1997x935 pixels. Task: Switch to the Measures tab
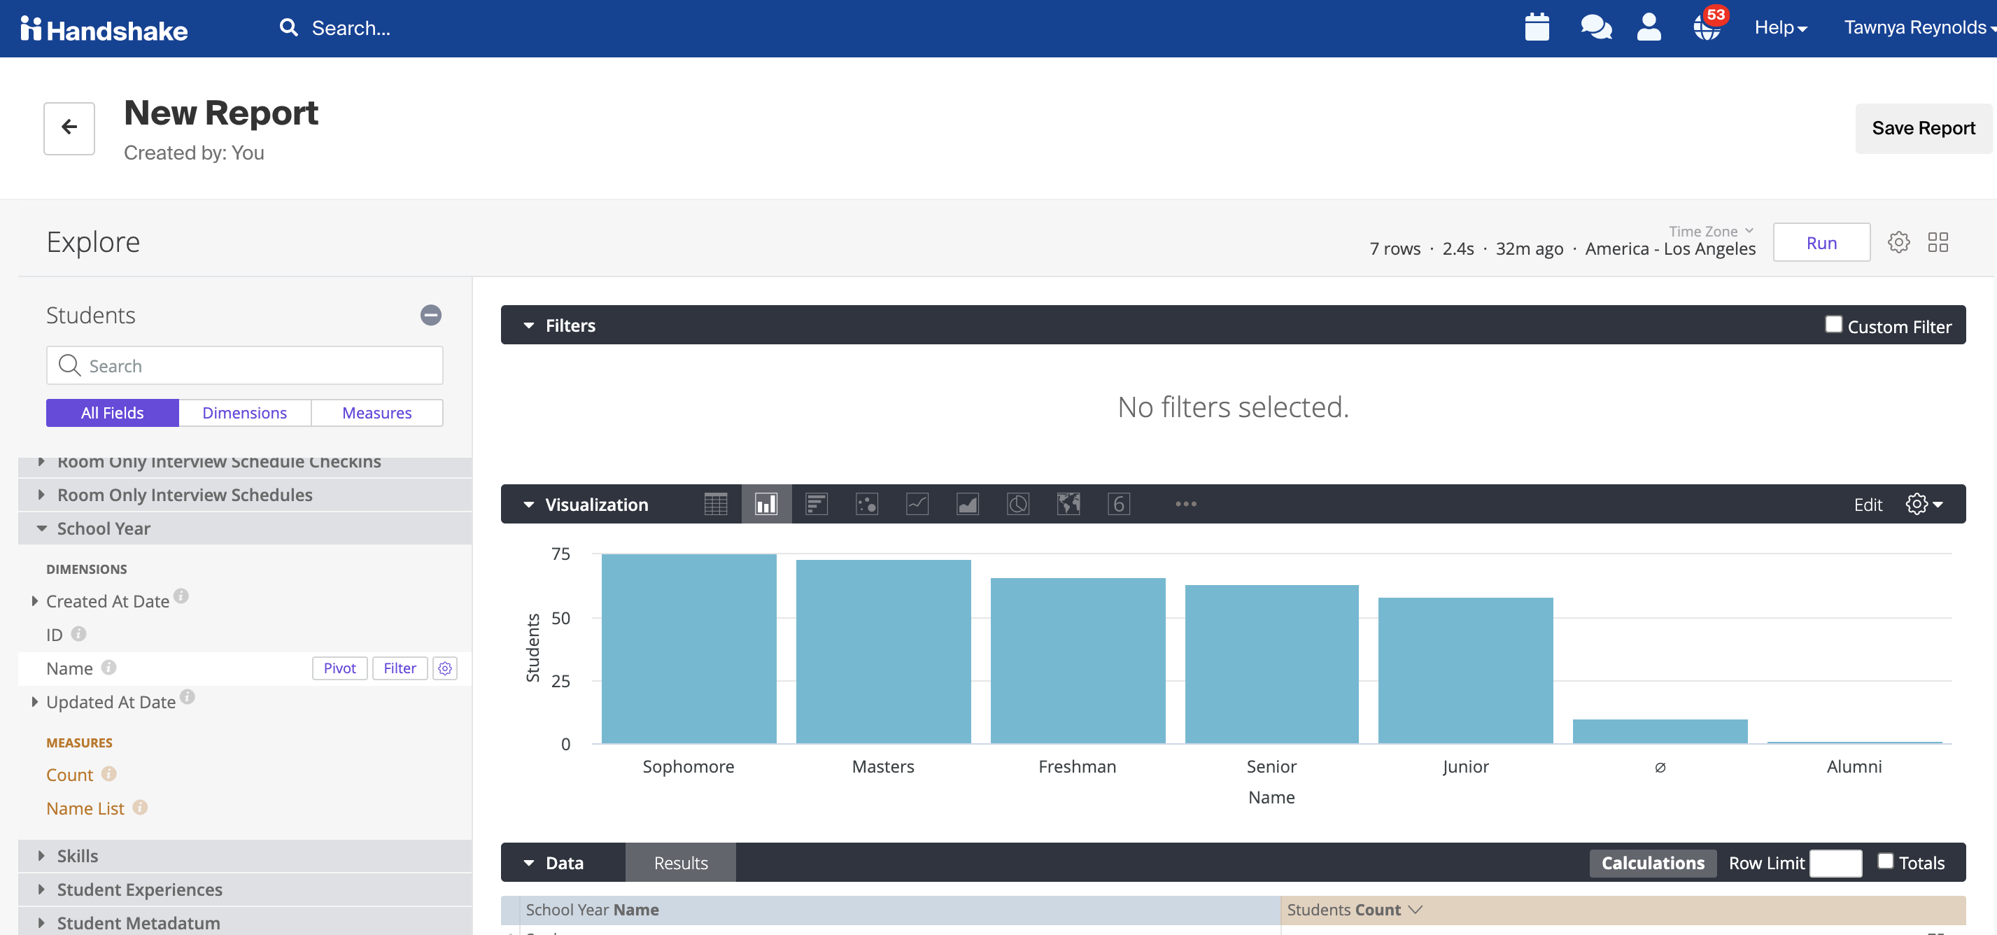[x=376, y=413]
